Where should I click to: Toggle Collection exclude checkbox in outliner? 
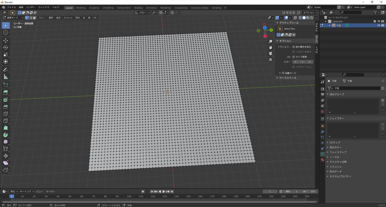(x=375, y=21)
